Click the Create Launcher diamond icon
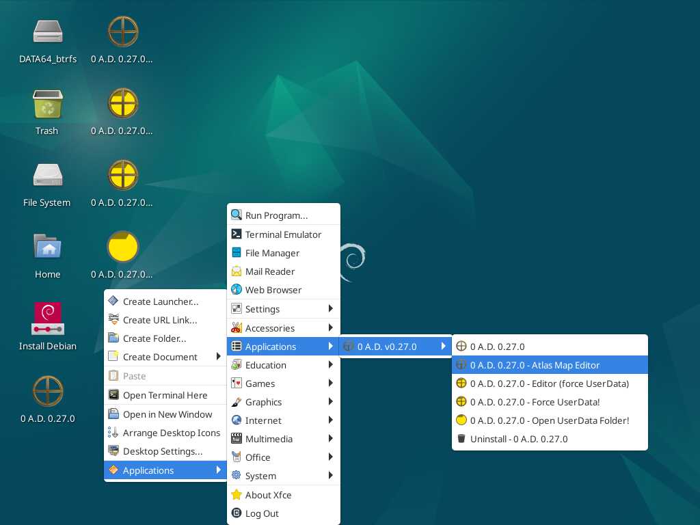The width and height of the screenshot is (700, 525). (x=113, y=301)
